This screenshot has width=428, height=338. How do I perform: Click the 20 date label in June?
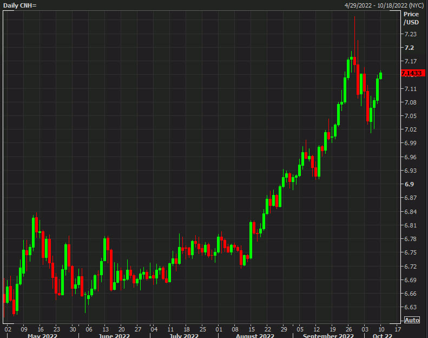pyautogui.click(x=121, y=329)
